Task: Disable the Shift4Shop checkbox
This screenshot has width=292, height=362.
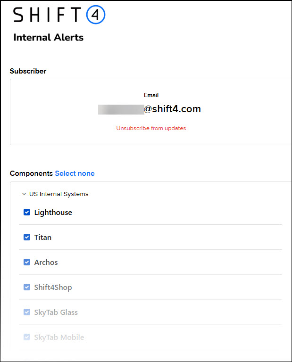Action: (27, 288)
